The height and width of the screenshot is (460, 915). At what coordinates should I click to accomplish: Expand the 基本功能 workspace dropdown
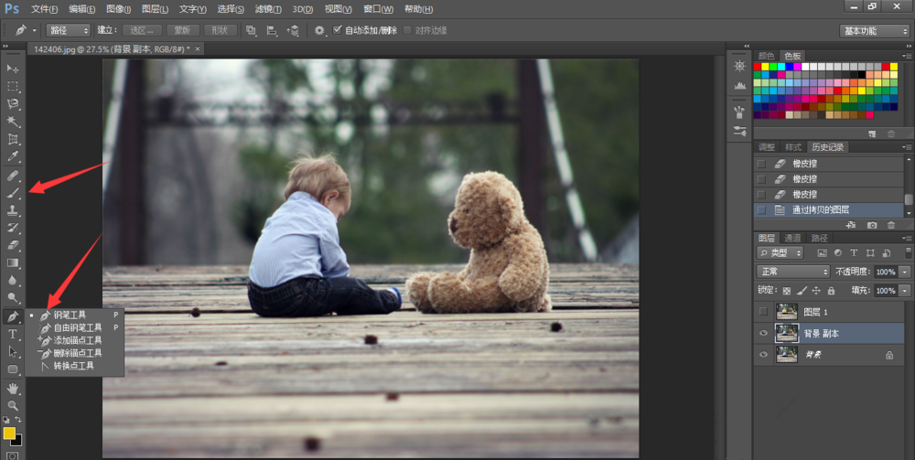[874, 30]
